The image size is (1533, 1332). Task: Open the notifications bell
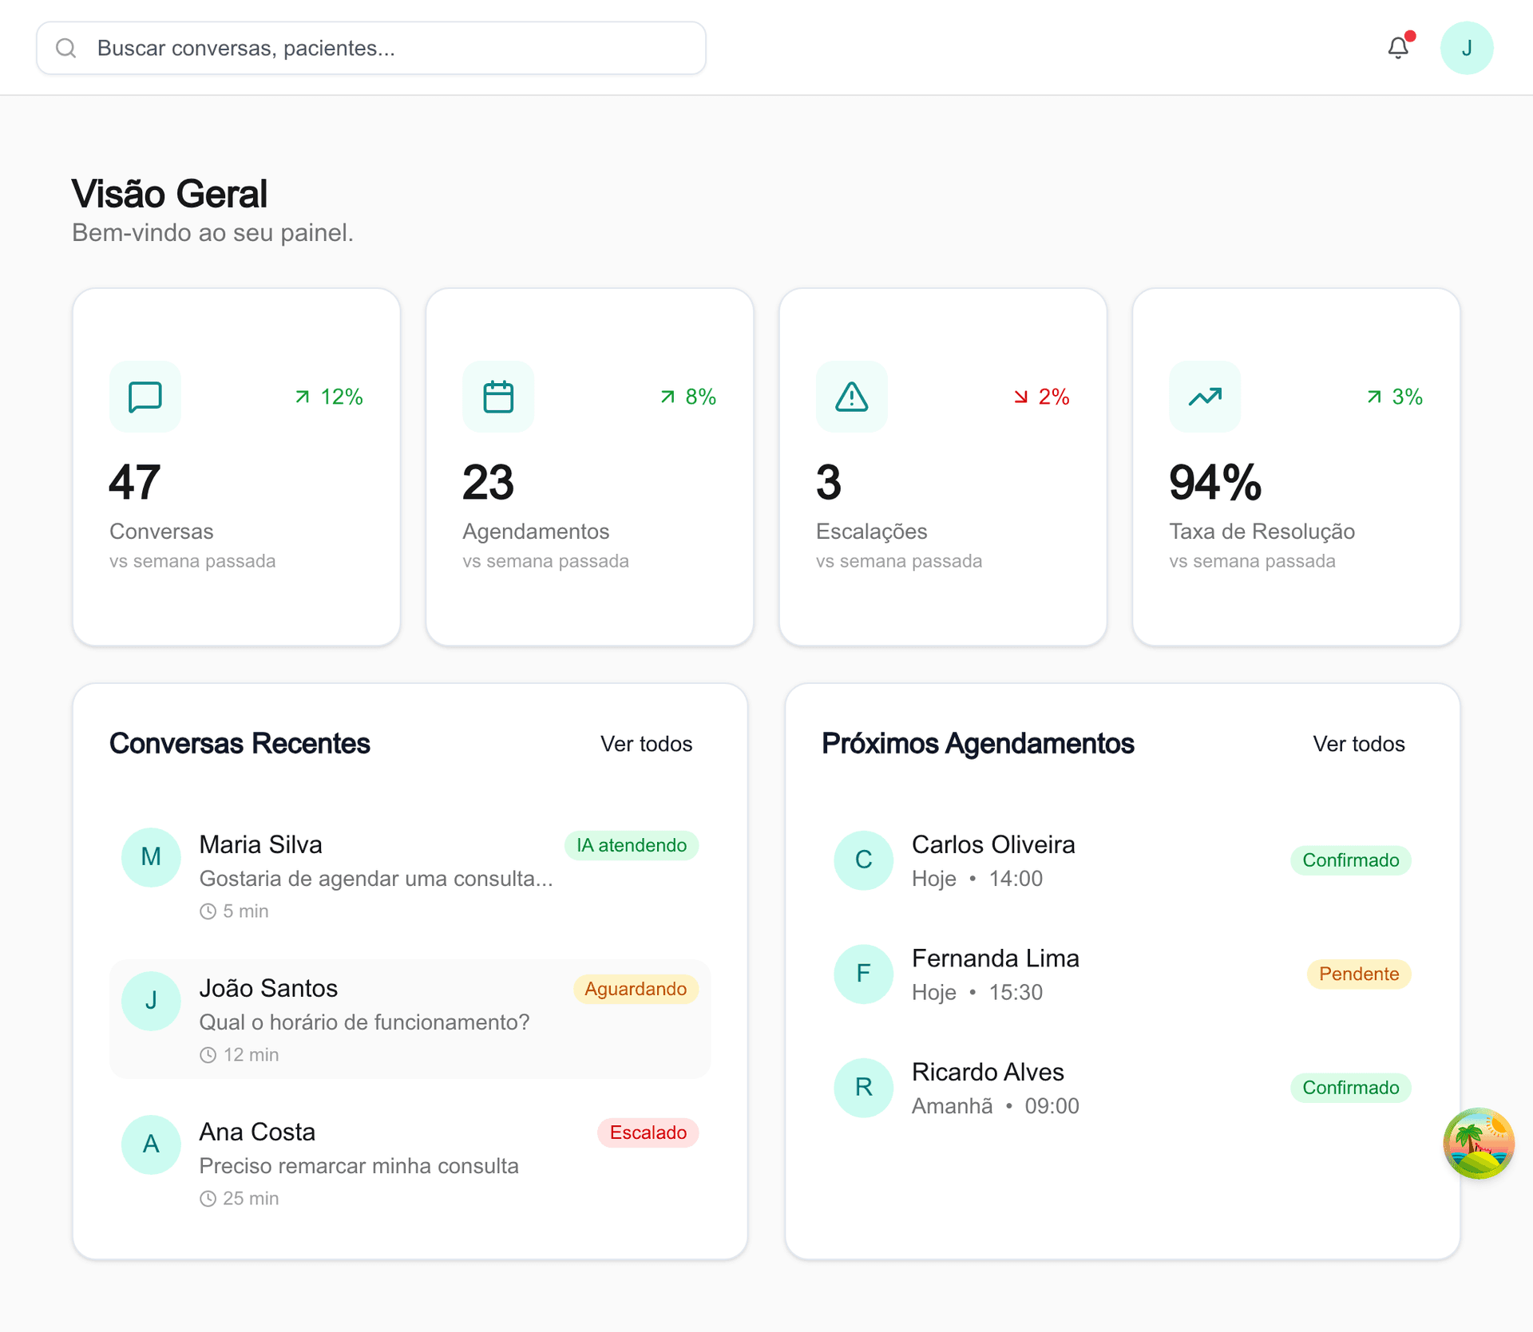[x=1398, y=48]
